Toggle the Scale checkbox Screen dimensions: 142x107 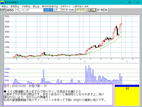coord(67,10)
